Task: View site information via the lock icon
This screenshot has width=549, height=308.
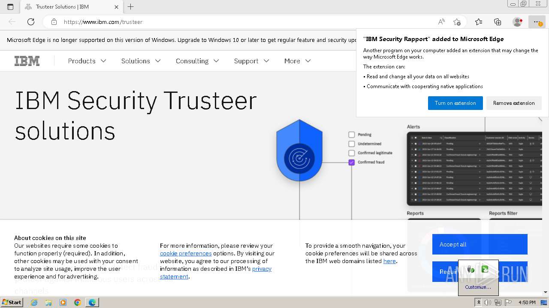Action: [54, 22]
